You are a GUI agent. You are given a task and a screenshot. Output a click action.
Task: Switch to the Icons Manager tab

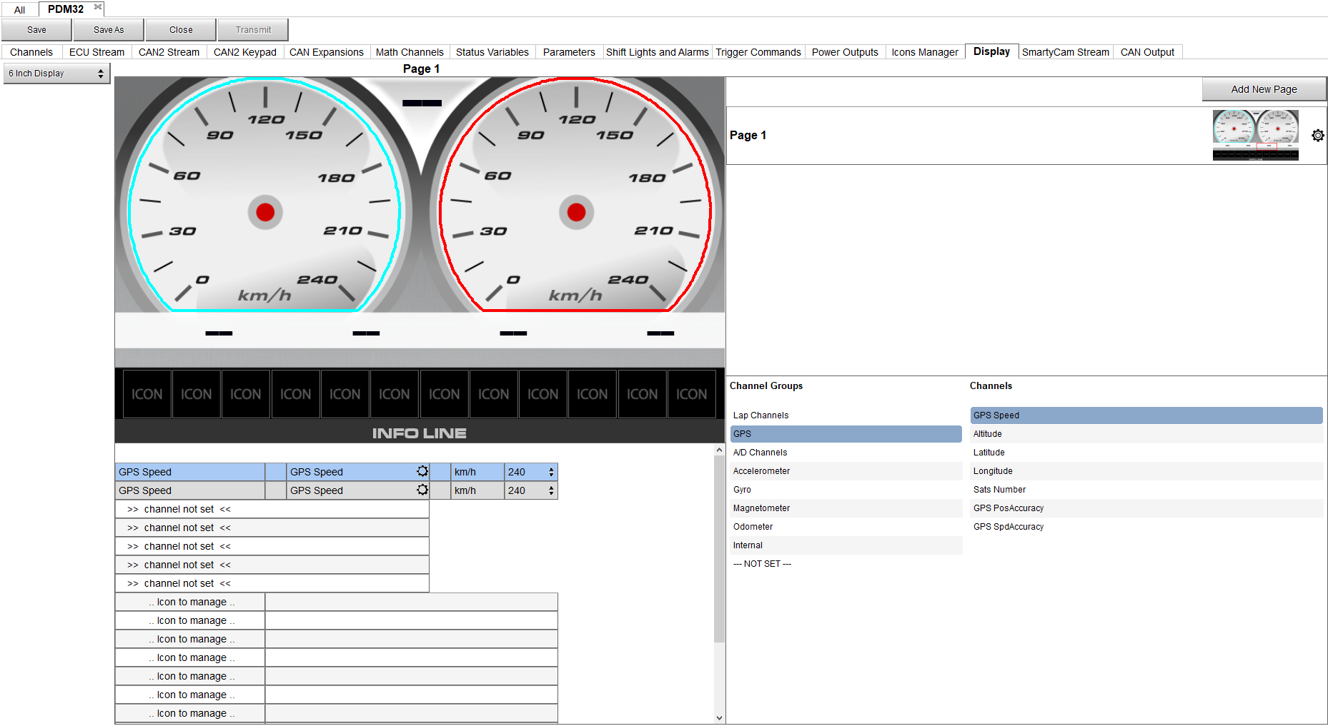(924, 52)
